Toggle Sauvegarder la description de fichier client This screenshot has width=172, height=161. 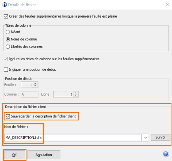coord(8,116)
